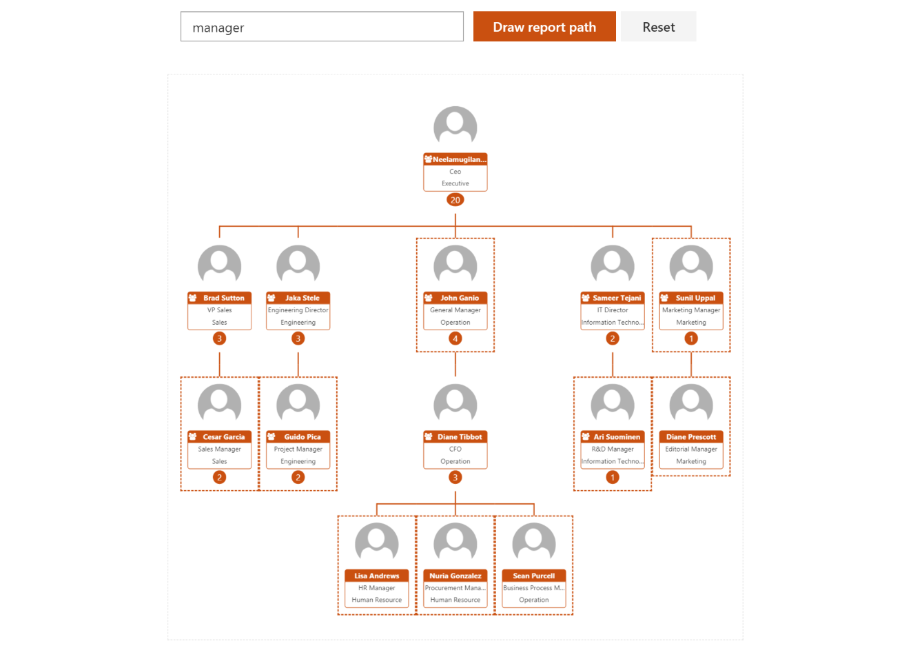Click the team icon on John Ganio's node header
This screenshot has height=648, width=922.
pos(429,298)
